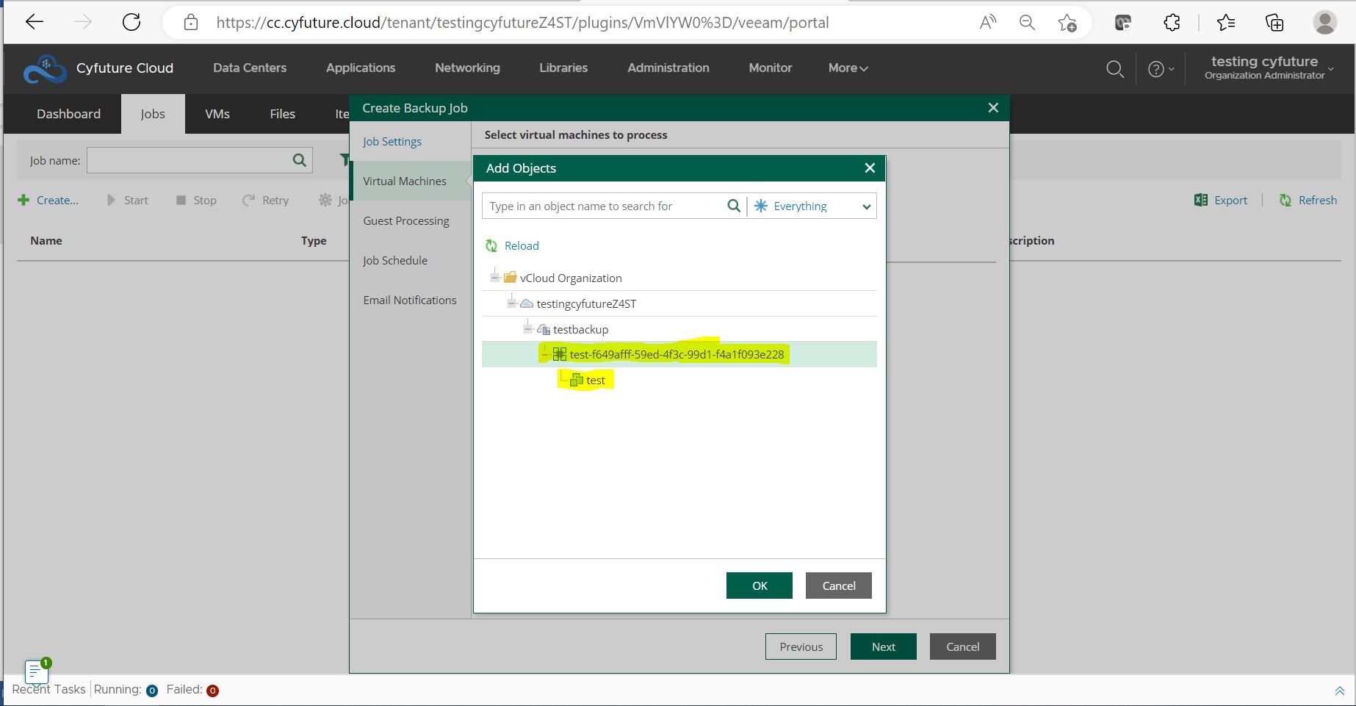Screen dimensions: 1356x706
Task: Go to Job Settings step
Action: click(x=392, y=141)
